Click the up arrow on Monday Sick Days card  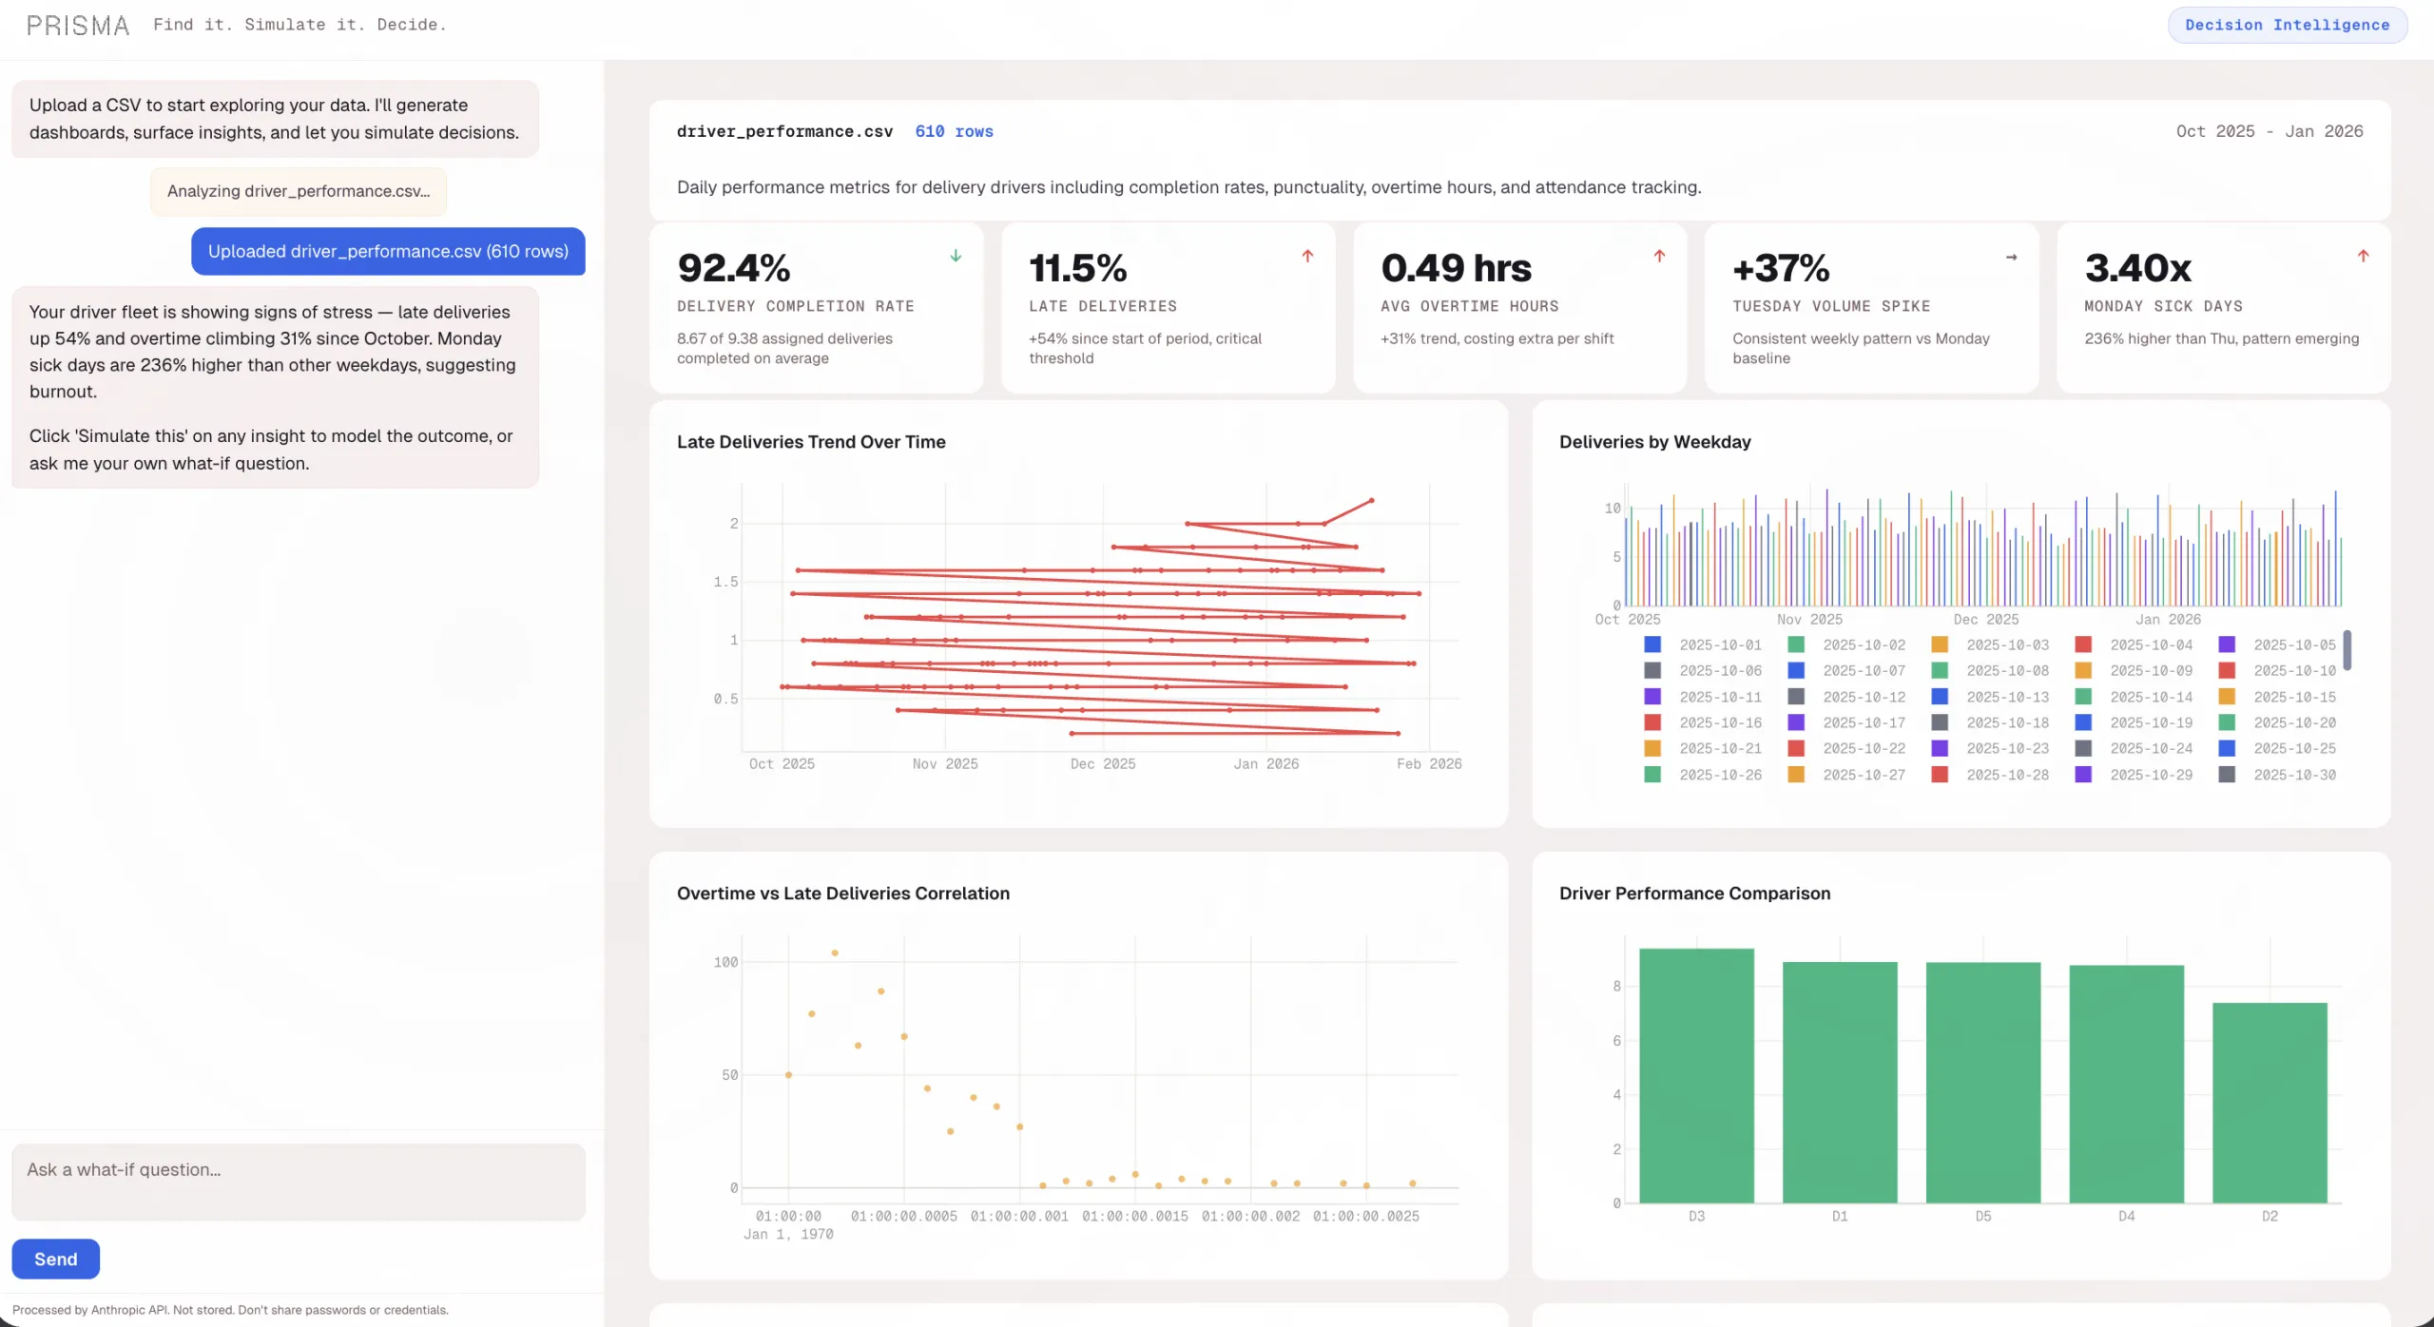2363,255
